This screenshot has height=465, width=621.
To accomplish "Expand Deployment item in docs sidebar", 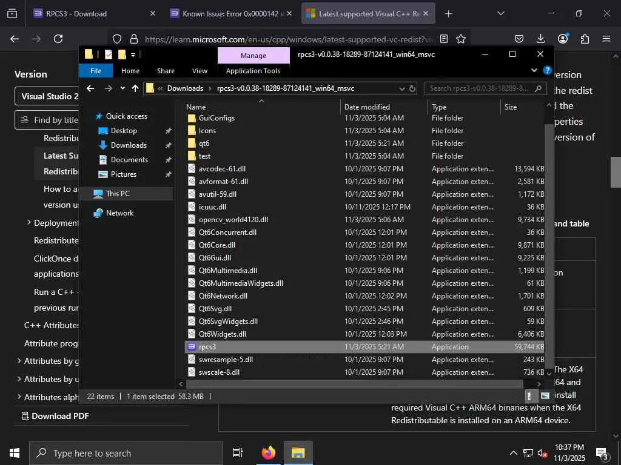I will click(29, 223).
